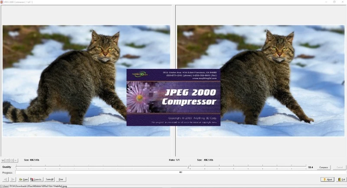This screenshot has width=347, height=188.
Task: Click the Ratio 1/1 text
Action: [x=174, y=160]
